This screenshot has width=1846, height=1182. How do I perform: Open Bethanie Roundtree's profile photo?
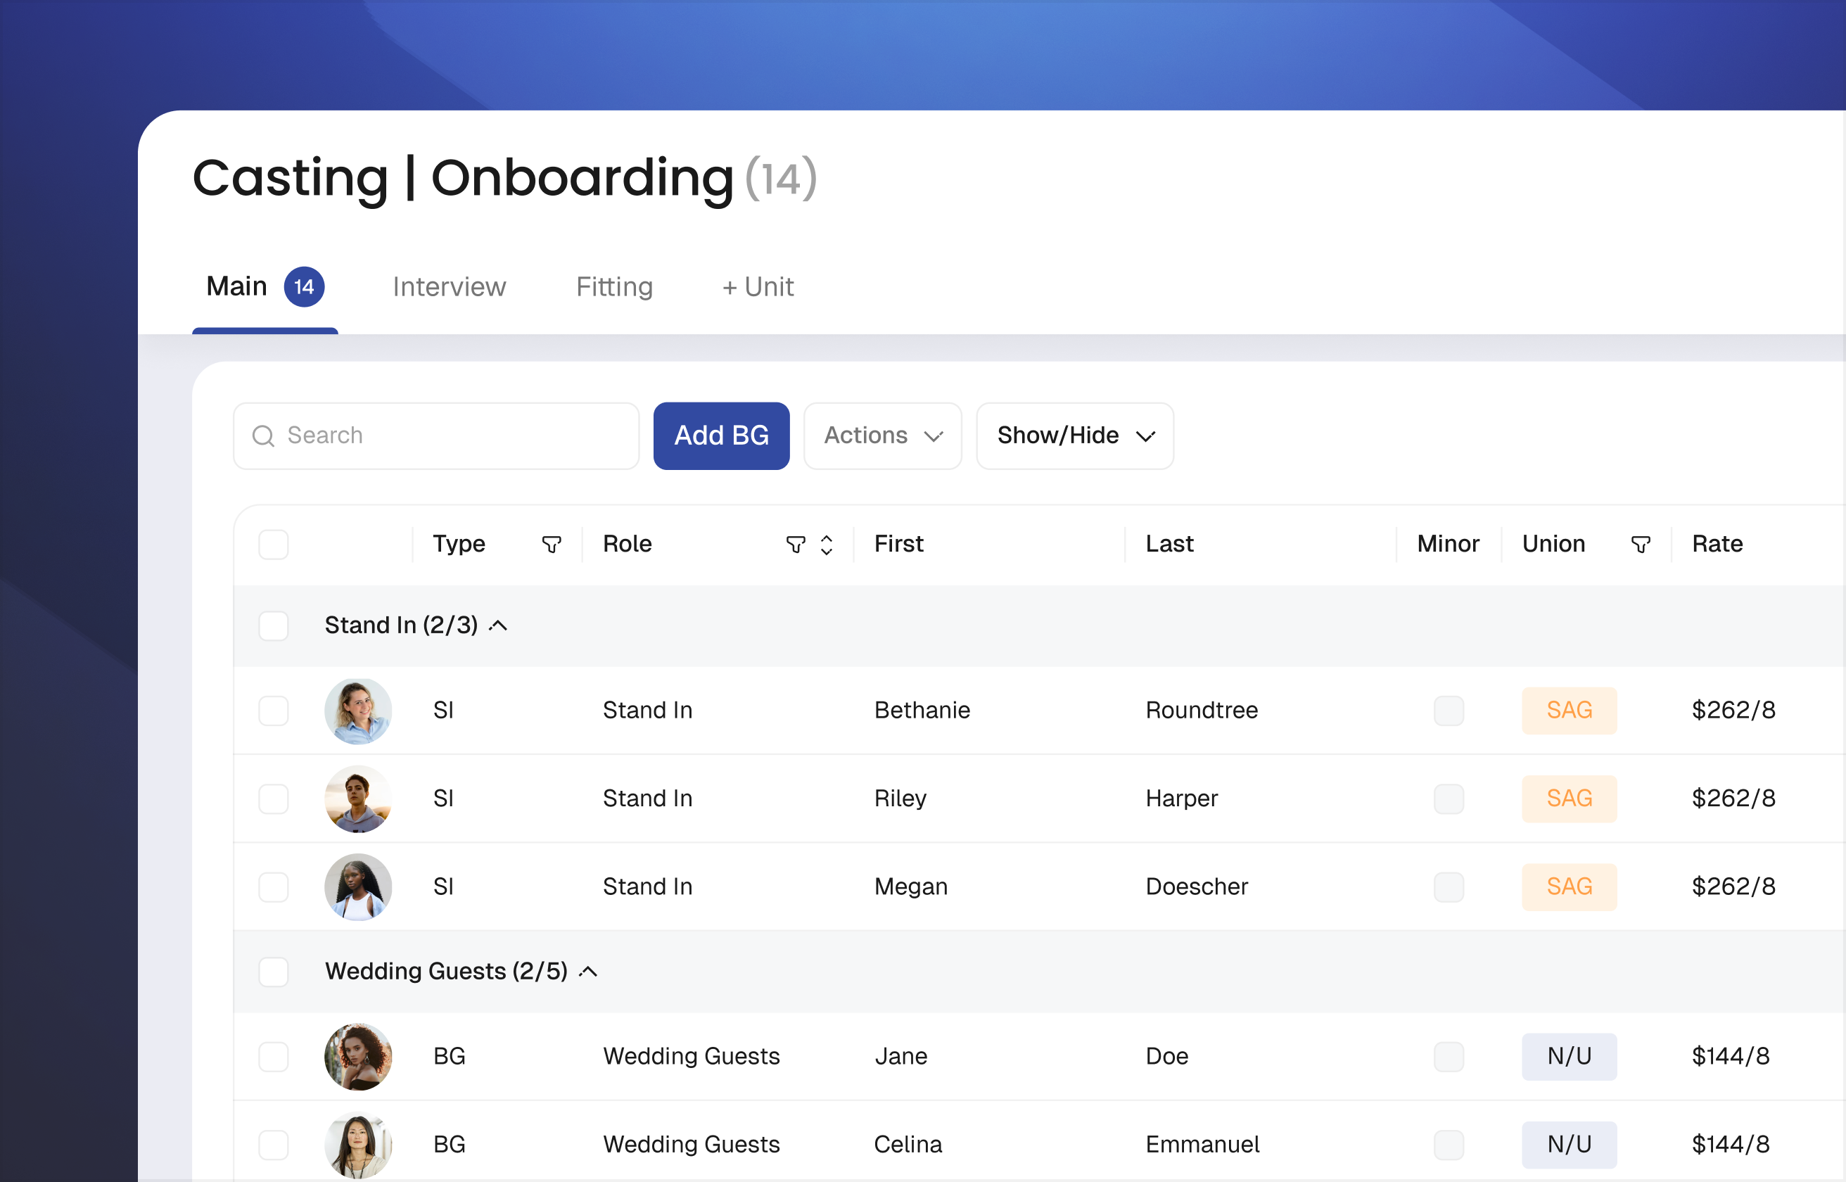(357, 711)
